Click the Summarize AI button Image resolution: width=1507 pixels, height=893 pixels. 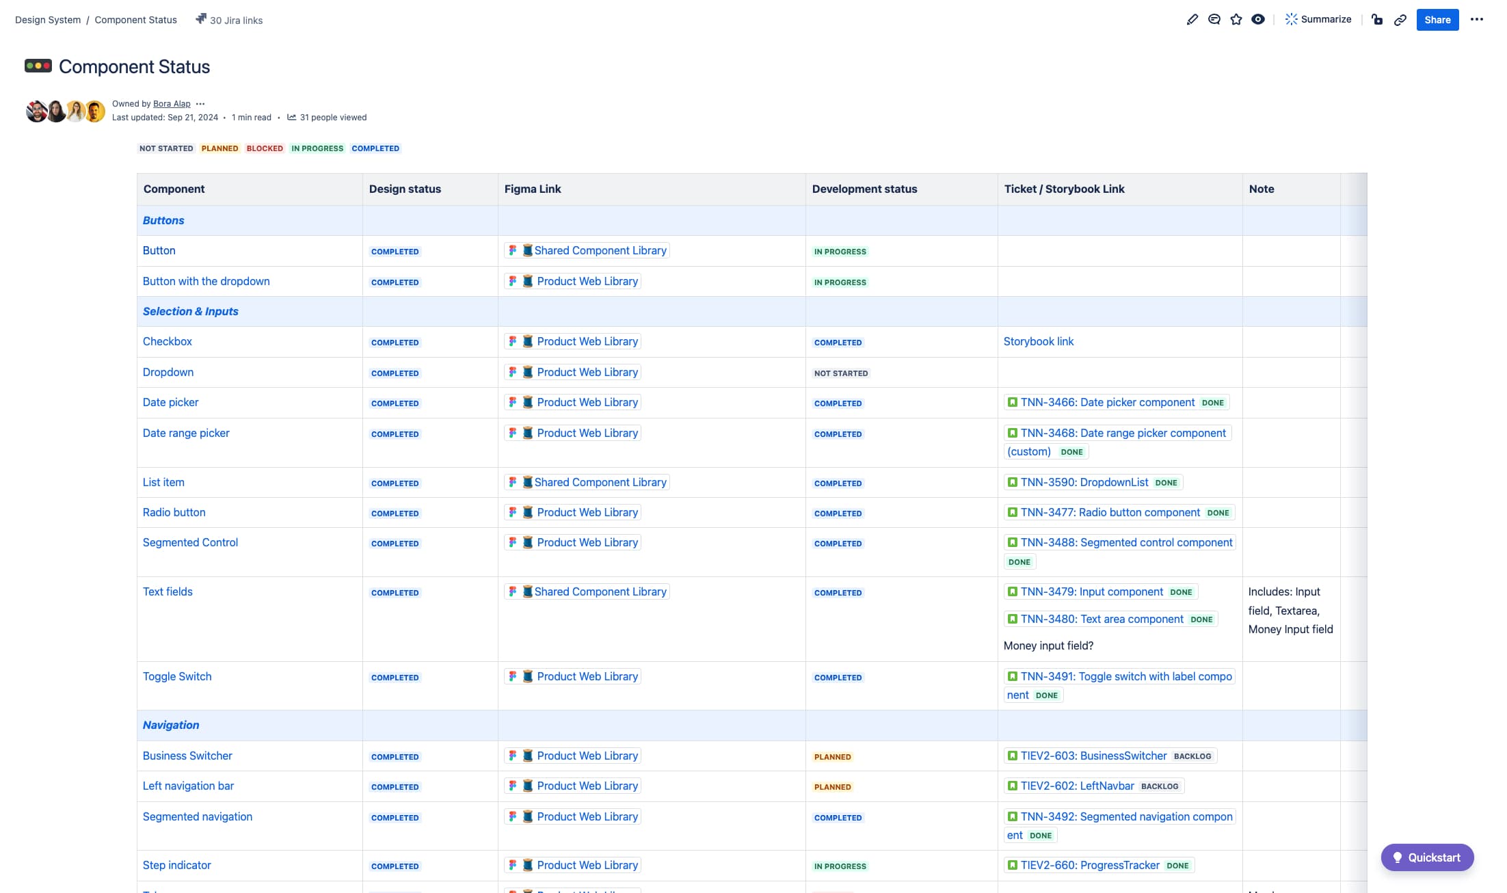(1318, 20)
